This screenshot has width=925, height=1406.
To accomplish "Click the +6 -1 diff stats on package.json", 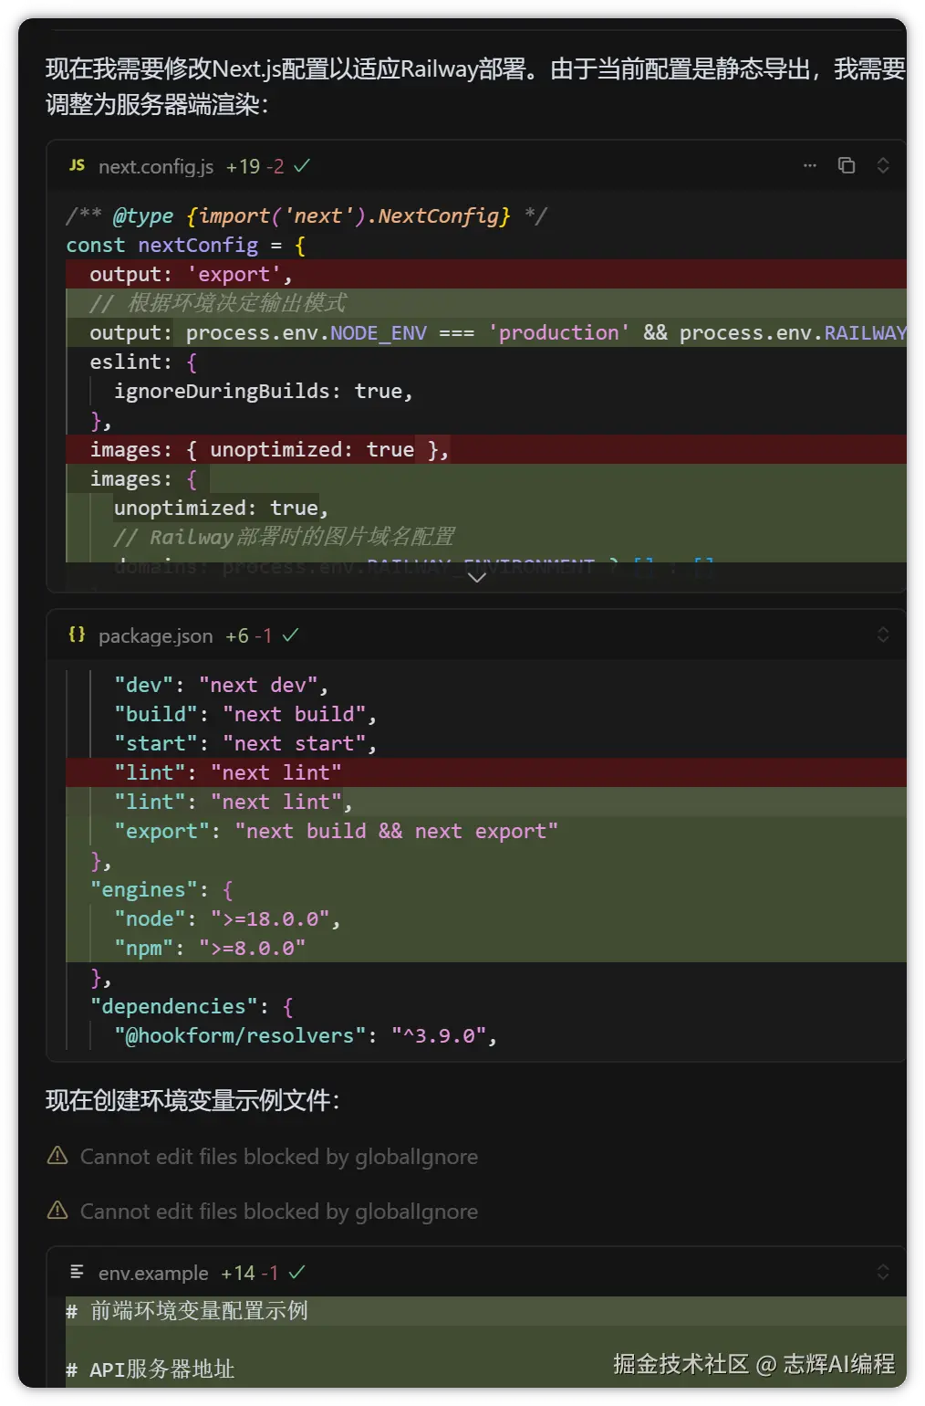I will point(248,635).
